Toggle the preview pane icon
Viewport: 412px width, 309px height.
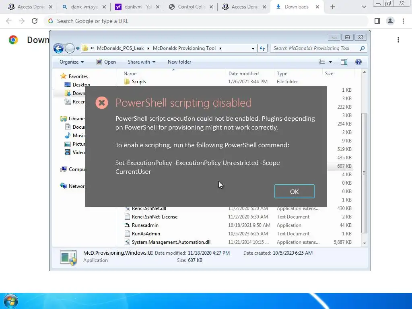(x=344, y=62)
